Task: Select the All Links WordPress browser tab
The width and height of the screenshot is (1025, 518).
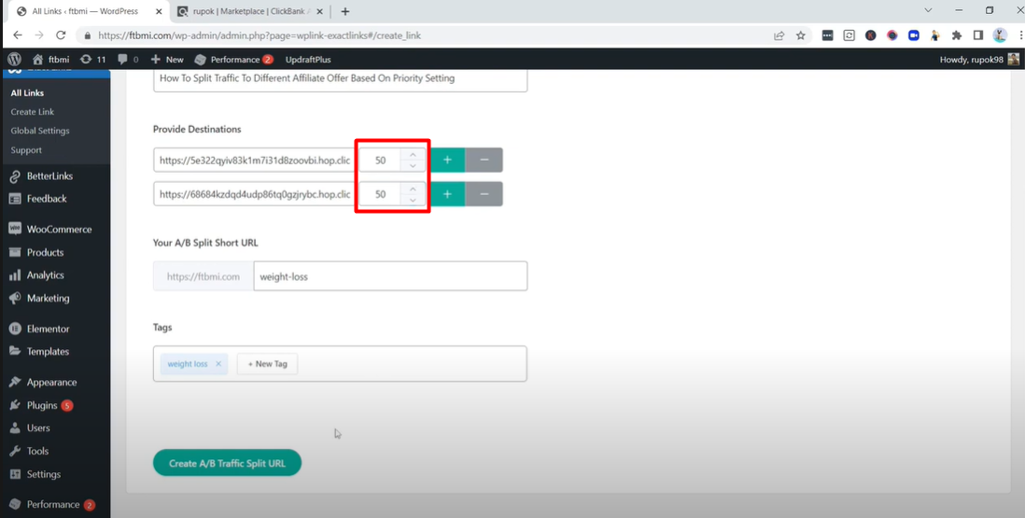Action: click(x=86, y=11)
